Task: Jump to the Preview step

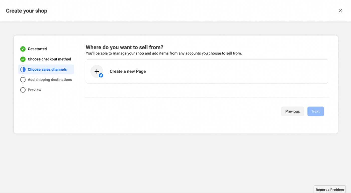Action: [34, 90]
